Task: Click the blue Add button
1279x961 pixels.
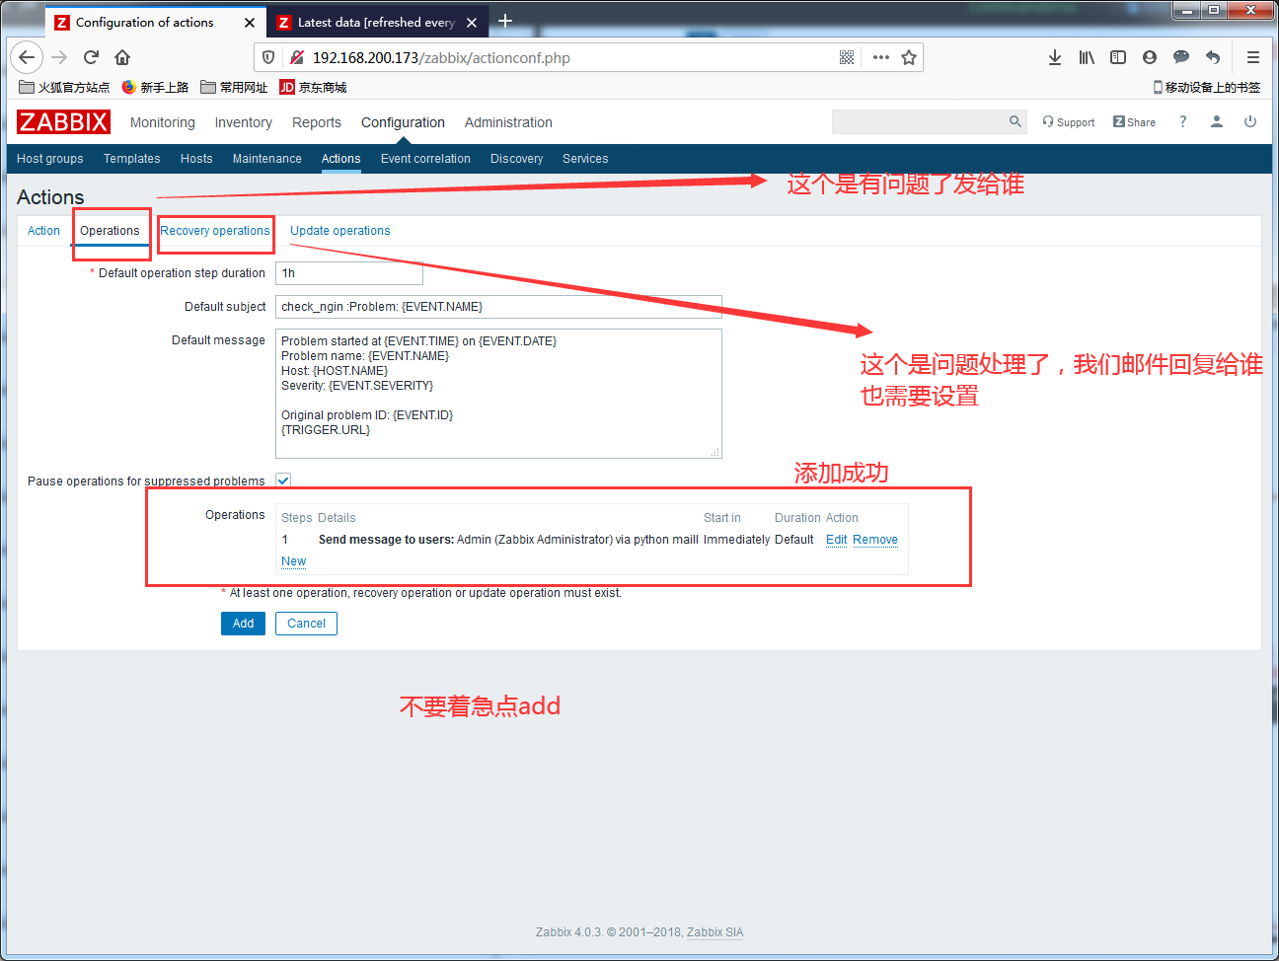Action: click(243, 624)
